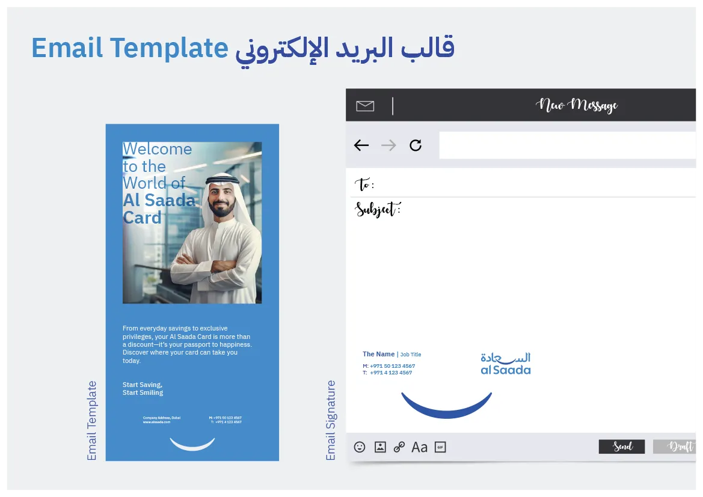Open the www.alsaada.com link in template
Viewport: 703px width, 497px height.
coord(156,422)
